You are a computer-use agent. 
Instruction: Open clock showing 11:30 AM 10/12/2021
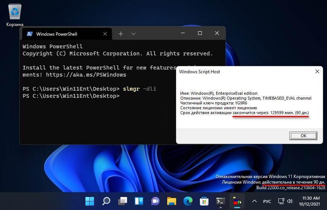(x=310, y=201)
